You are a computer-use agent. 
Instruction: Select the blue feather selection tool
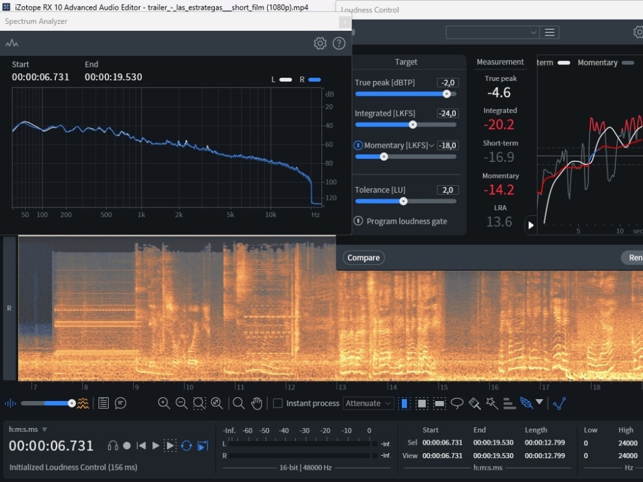(x=526, y=403)
